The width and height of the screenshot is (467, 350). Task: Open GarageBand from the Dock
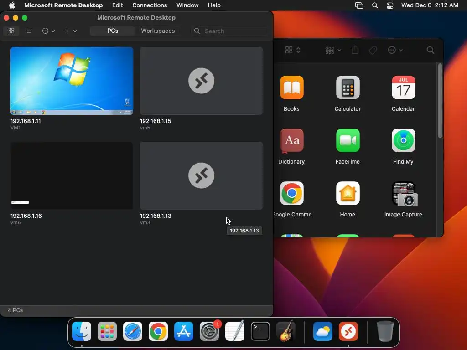[286, 331]
